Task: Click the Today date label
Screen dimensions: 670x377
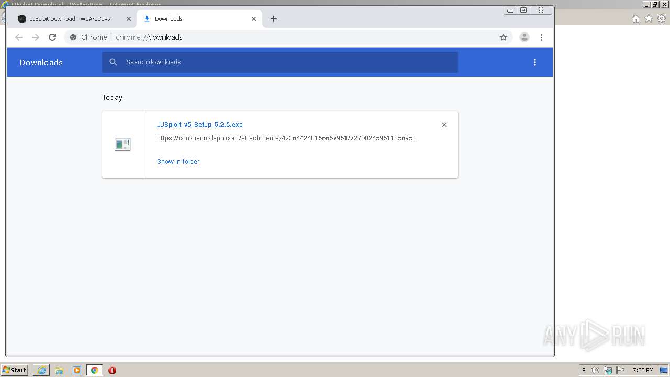Action: point(112,97)
